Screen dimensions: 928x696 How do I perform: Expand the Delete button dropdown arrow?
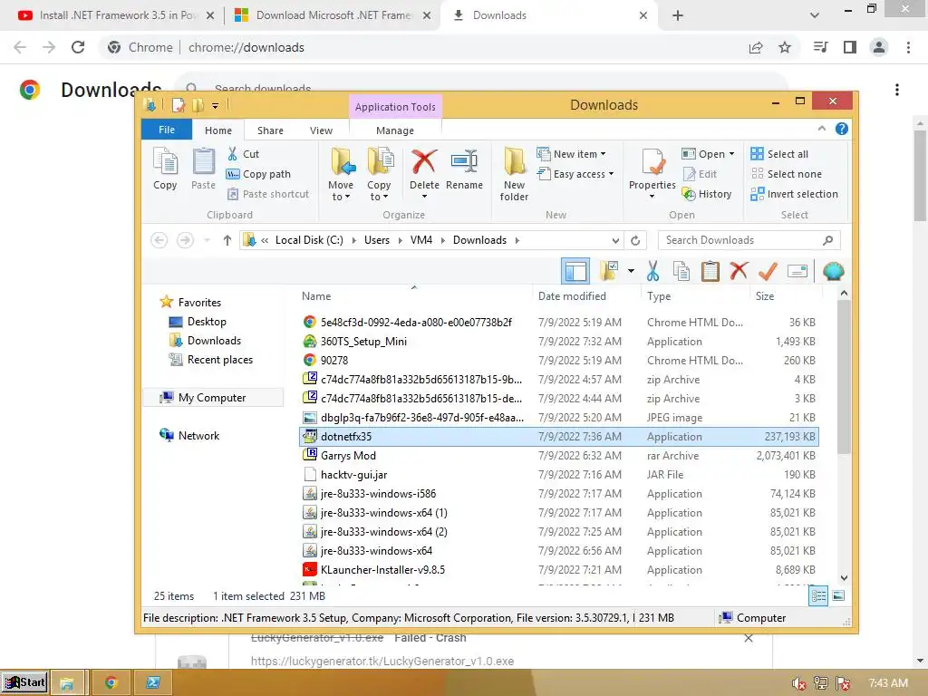pyautogui.click(x=424, y=197)
